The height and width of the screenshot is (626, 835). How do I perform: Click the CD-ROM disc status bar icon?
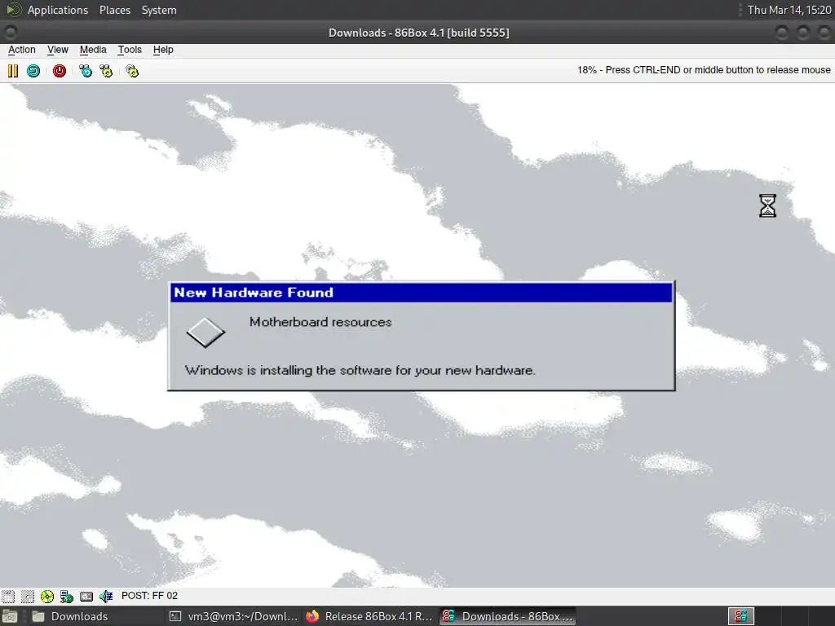click(x=46, y=596)
